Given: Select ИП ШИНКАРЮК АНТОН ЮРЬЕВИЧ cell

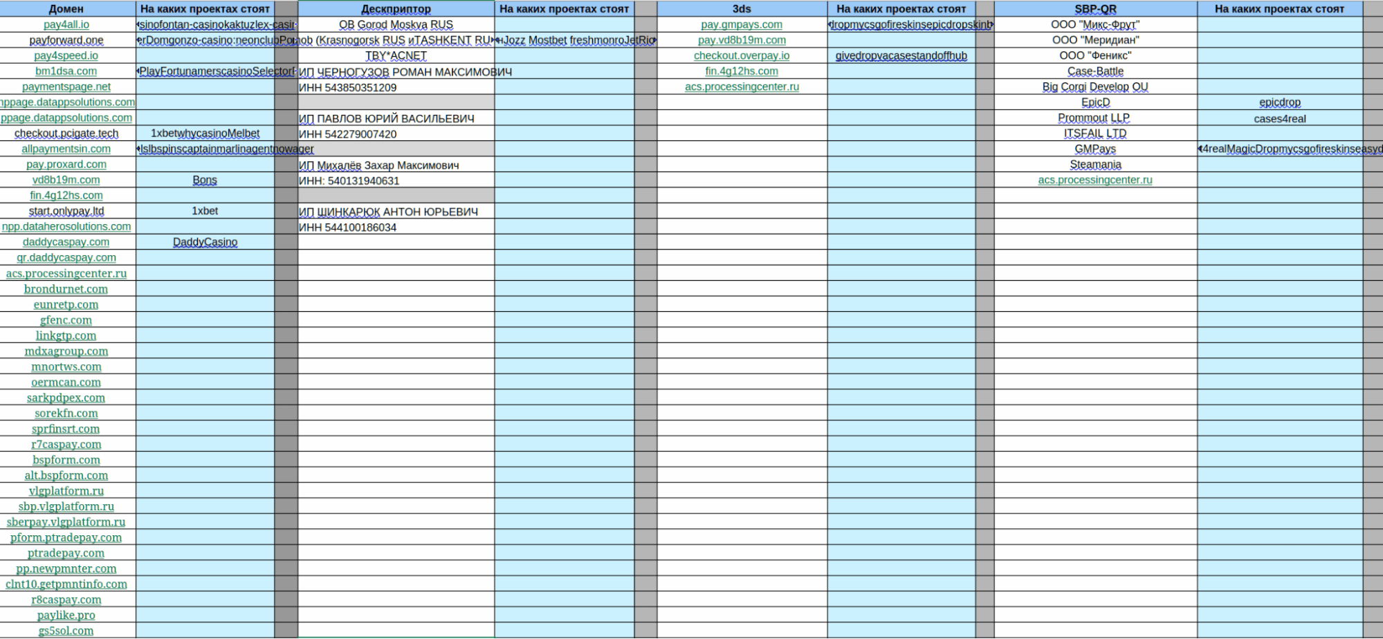Looking at the screenshot, I should click(396, 212).
